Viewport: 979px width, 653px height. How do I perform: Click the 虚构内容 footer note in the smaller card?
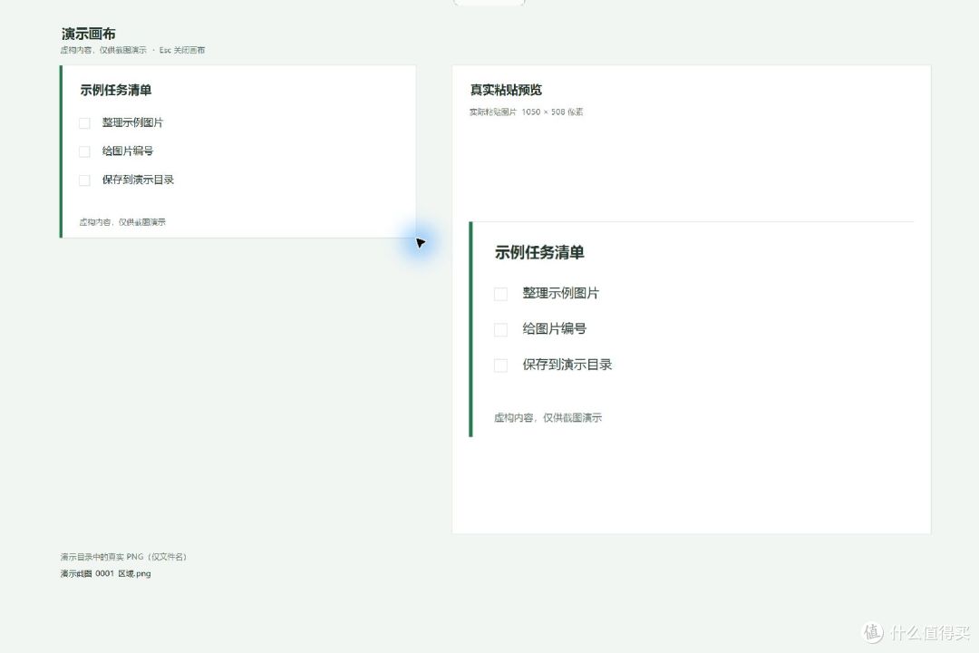[122, 222]
